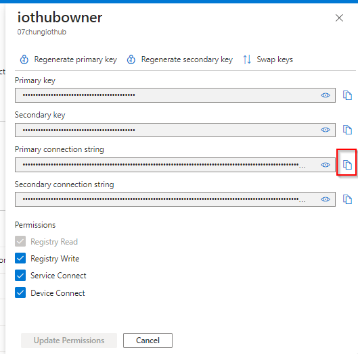Click the Update Permissions button
Screen dimensions: 358x354
(69, 340)
